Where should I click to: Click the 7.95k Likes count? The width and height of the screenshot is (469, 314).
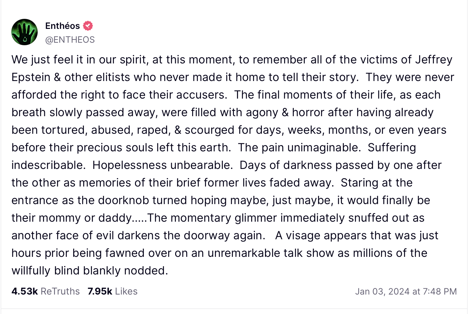tap(100, 291)
